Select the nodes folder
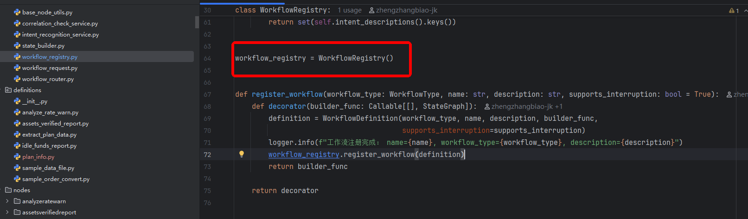This screenshot has height=219, width=748. click(x=22, y=190)
